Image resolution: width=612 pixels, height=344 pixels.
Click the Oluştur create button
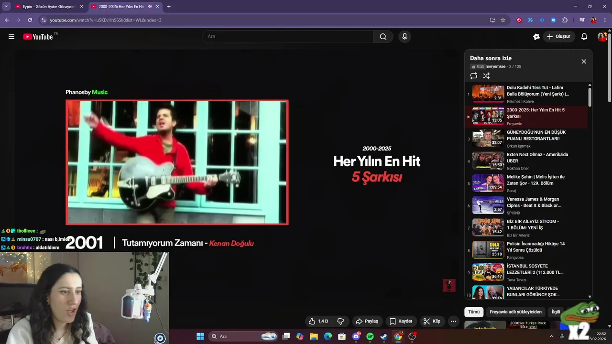pyautogui.click(x=558, y=37)
